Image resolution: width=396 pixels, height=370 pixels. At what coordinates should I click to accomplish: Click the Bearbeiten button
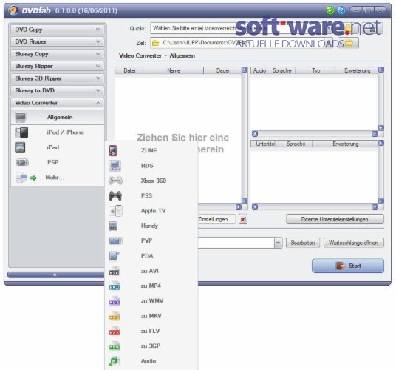click(x=303, y=243)
